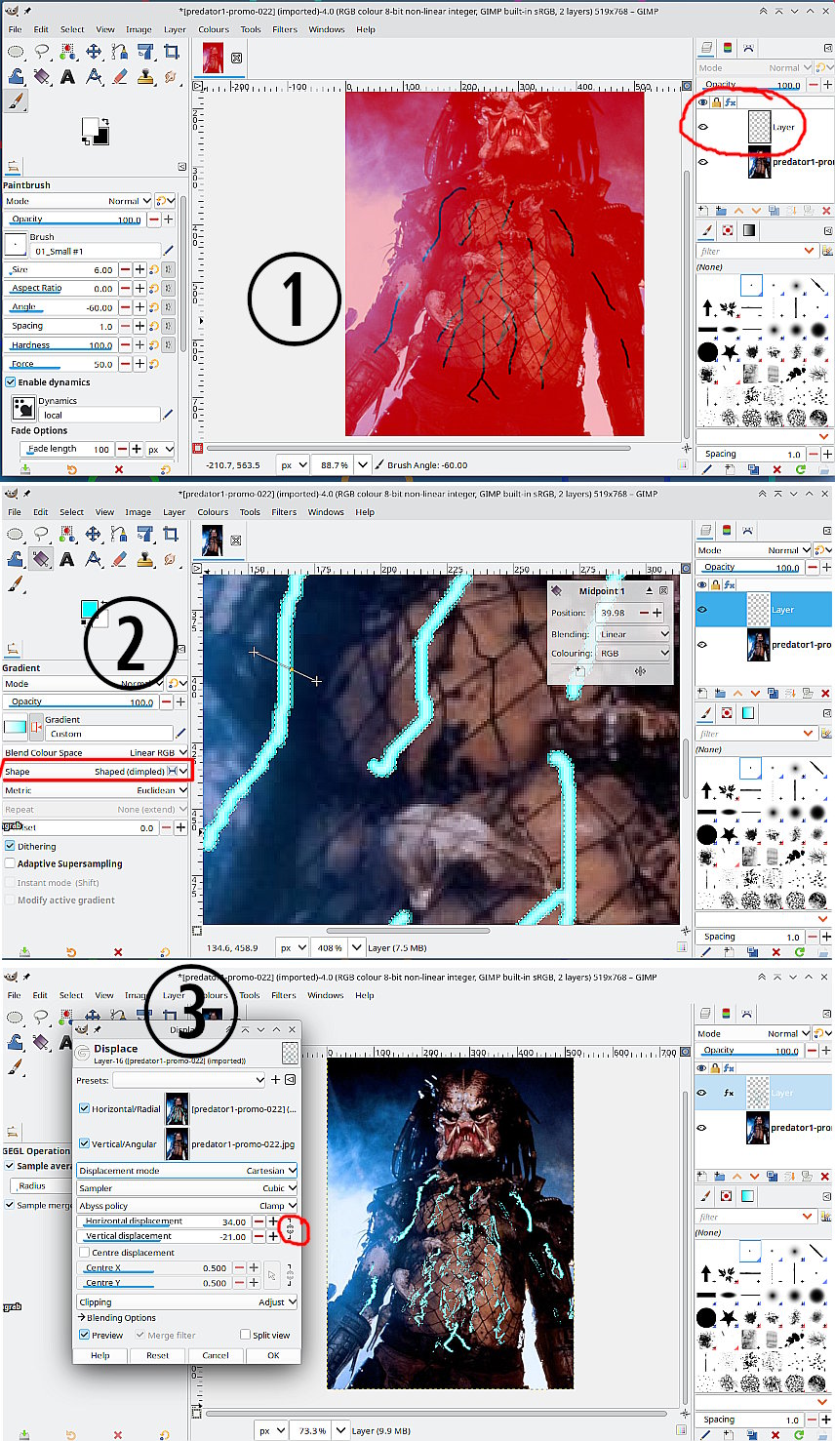Click the reverse gradient icon beside gradient preview

tap(36, 727)
